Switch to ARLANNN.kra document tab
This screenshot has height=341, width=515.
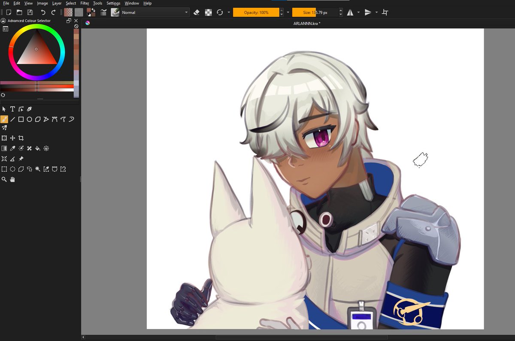pyautogui.click(x=307, y=23)
